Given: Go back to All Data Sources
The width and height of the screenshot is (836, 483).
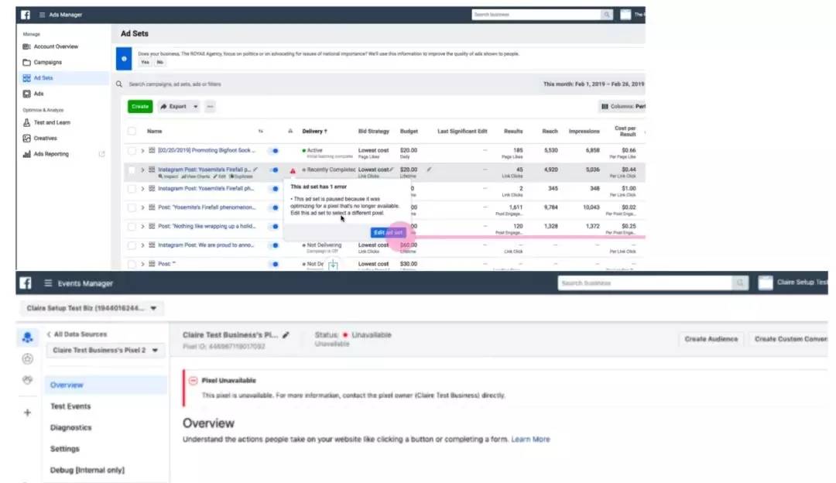Looking at the screenshot, I should click(77, 334).
